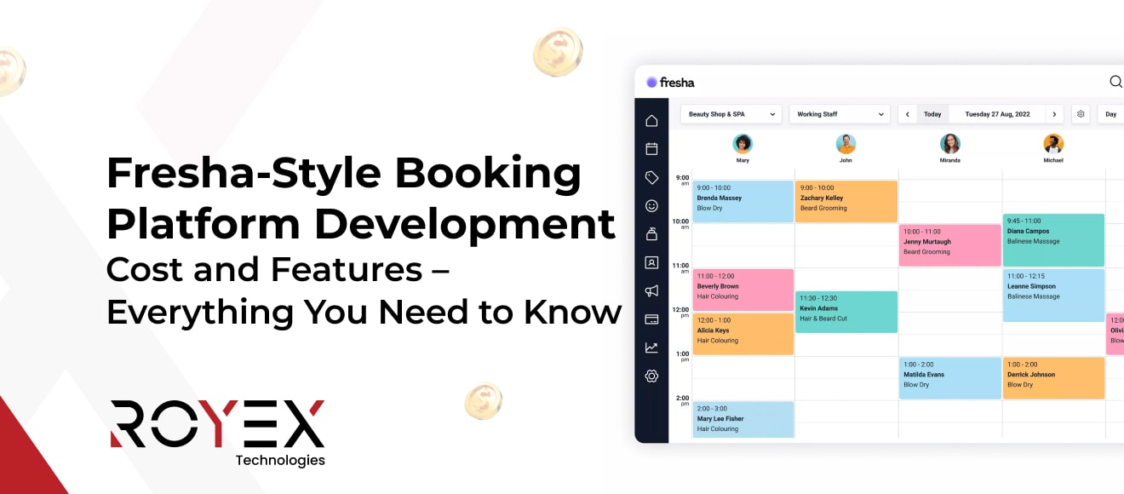Viewport: 1124px width, 494px height.
Task: Open the credit card Payments icon
Action: (651, 319)
